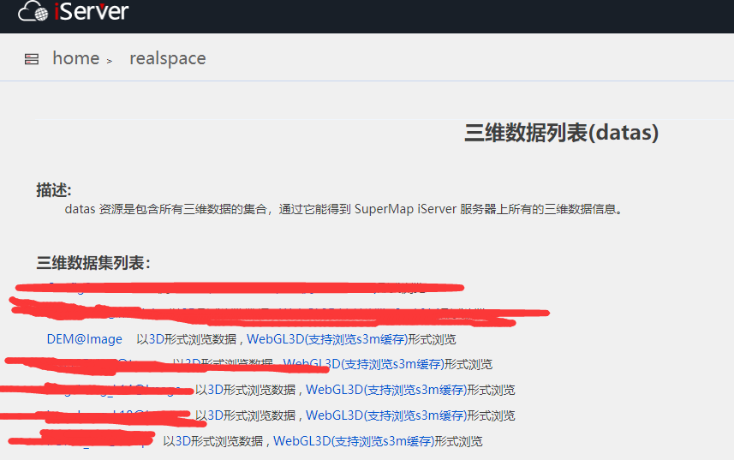Click the 三维数据集列表: heading
Image resolution: width=734 pixels, height=460 pixels.
(x=93, y=262)
